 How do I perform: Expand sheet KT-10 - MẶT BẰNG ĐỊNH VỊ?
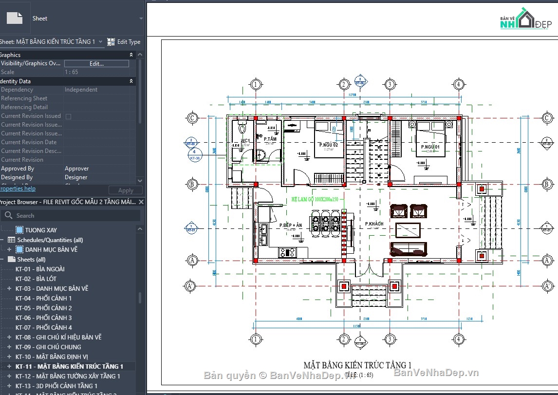pyautogui.click(x=9, y=357)
